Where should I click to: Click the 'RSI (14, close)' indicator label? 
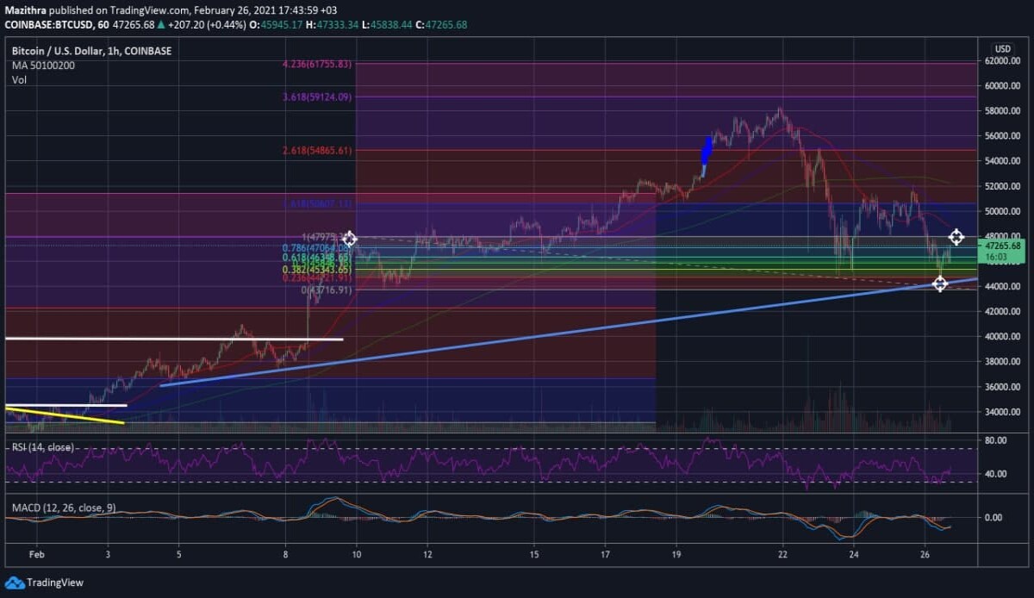pos(42,447)
